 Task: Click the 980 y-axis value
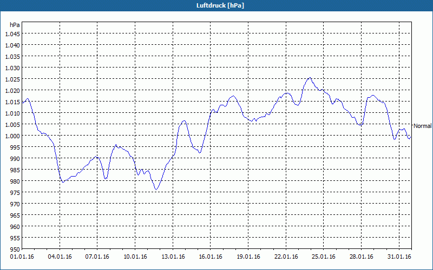(x=15, y=181)
